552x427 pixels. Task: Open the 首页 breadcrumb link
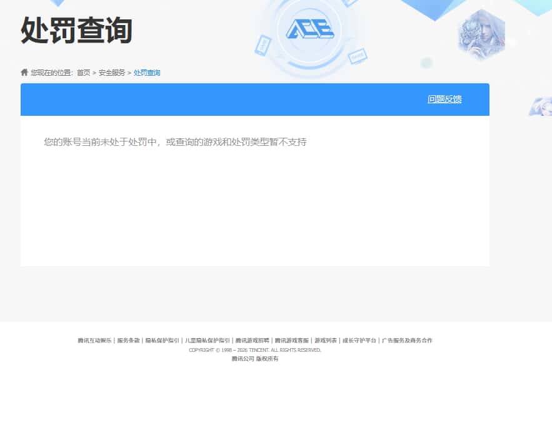tap(83, 73)
